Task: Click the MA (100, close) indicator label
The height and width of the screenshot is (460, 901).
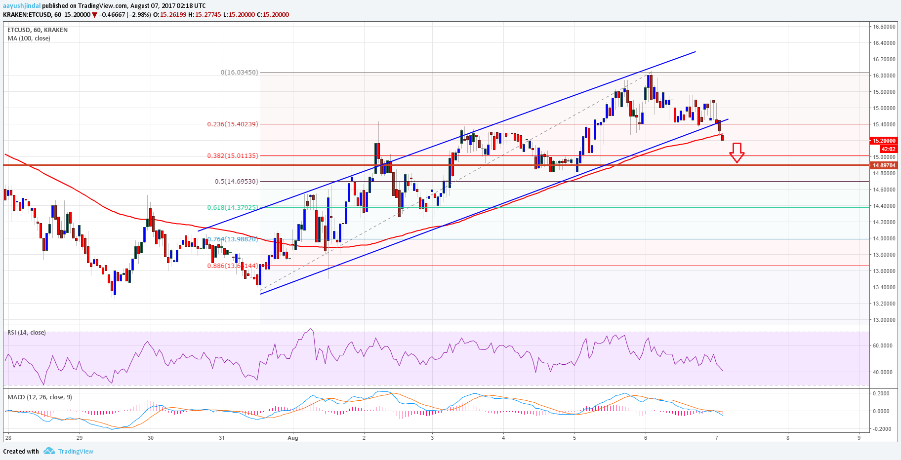Action: pos(29,38)
